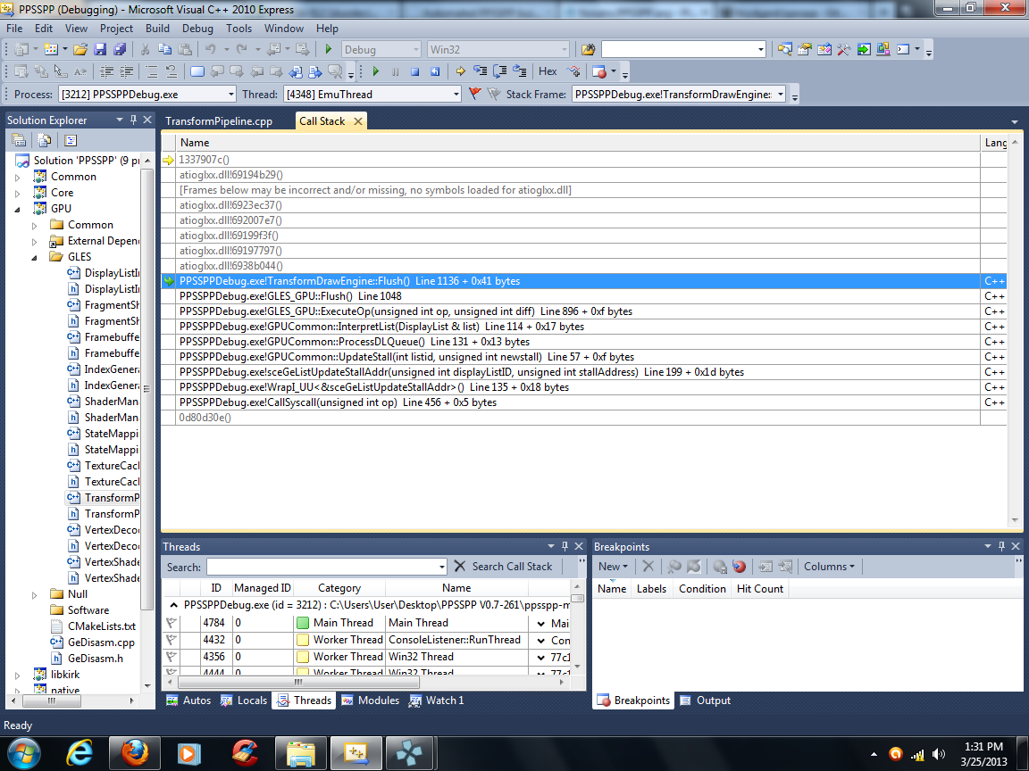Image resolution: width=1029 pixels, height=771 pixels.
Task: Open the New breakpoint button menu
Action: tap(613, 567)
